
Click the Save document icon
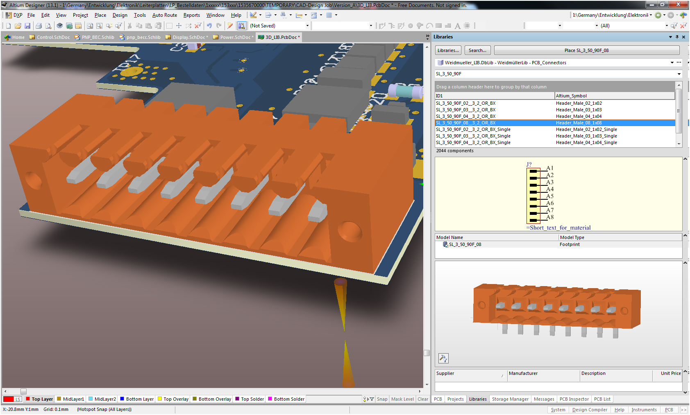pyautogui.click(x=27, y=26)
